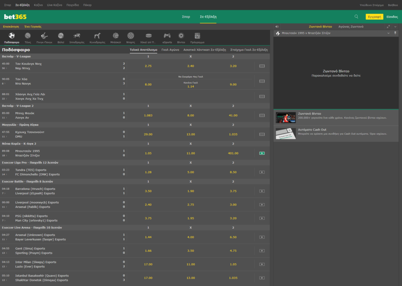The height and width of the screenshot is (286, 402).
Task: Expand markets count for Μπουτσεόν 1995 match
Action: pyautogui.click(x=4, y=156)
